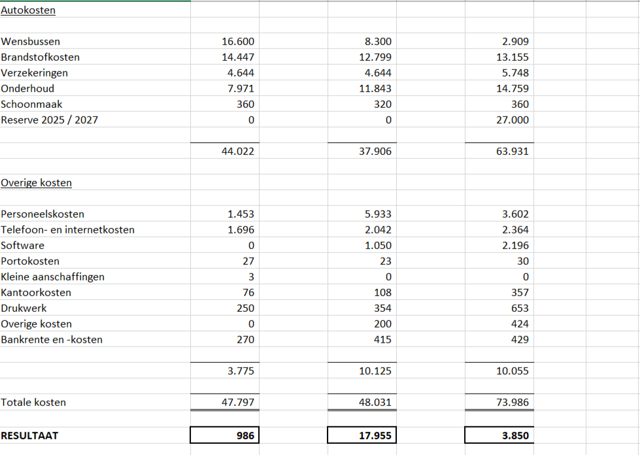Click the Reserve value 27.000
Screen dimensions: 640x455
[x=513, y=120]
